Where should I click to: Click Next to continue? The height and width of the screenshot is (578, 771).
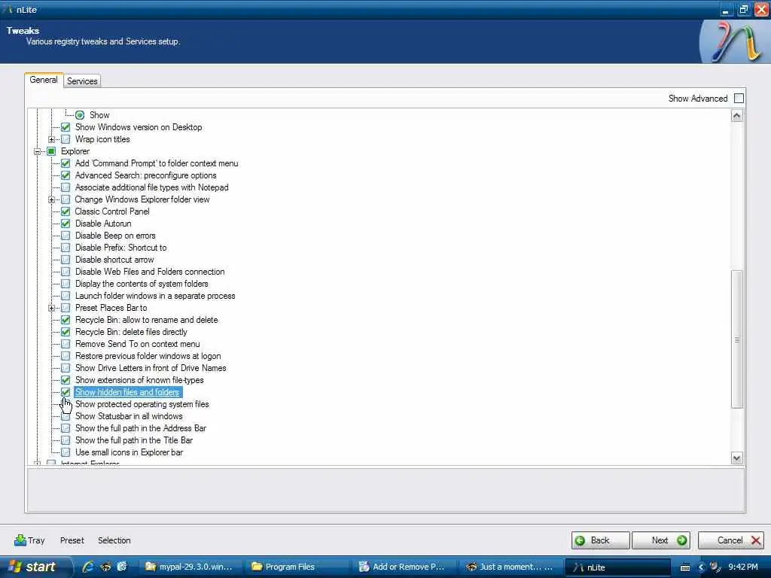[661, 540]
